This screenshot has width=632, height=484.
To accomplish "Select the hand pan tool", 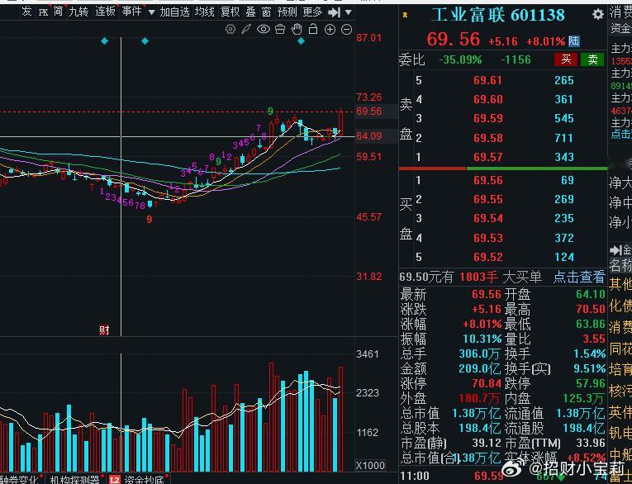I will click(297, 29).
